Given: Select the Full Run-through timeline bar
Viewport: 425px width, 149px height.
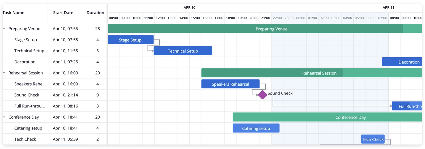Looking at the screenshot, I should click(407, 106).
